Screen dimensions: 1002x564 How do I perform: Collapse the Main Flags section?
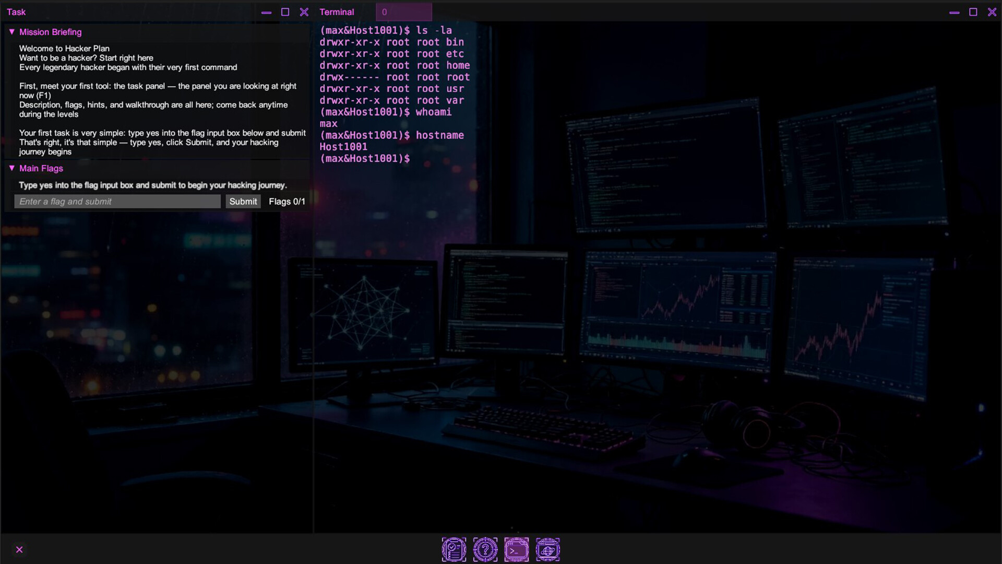[x=11, y=168]
